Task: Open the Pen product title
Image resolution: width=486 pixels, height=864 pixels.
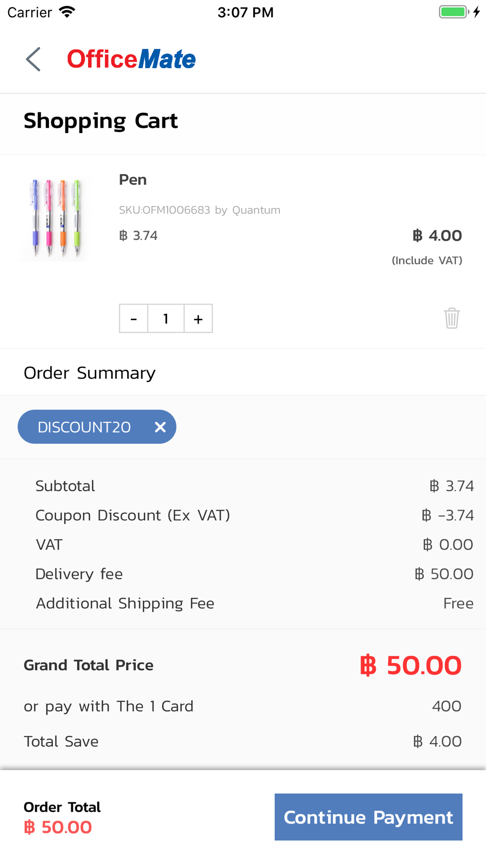Action: point(133,180)
